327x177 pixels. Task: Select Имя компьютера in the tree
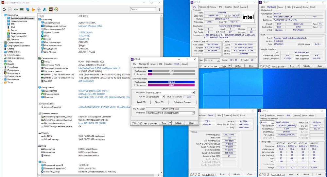pyautogui.click(x=19, y=21)
